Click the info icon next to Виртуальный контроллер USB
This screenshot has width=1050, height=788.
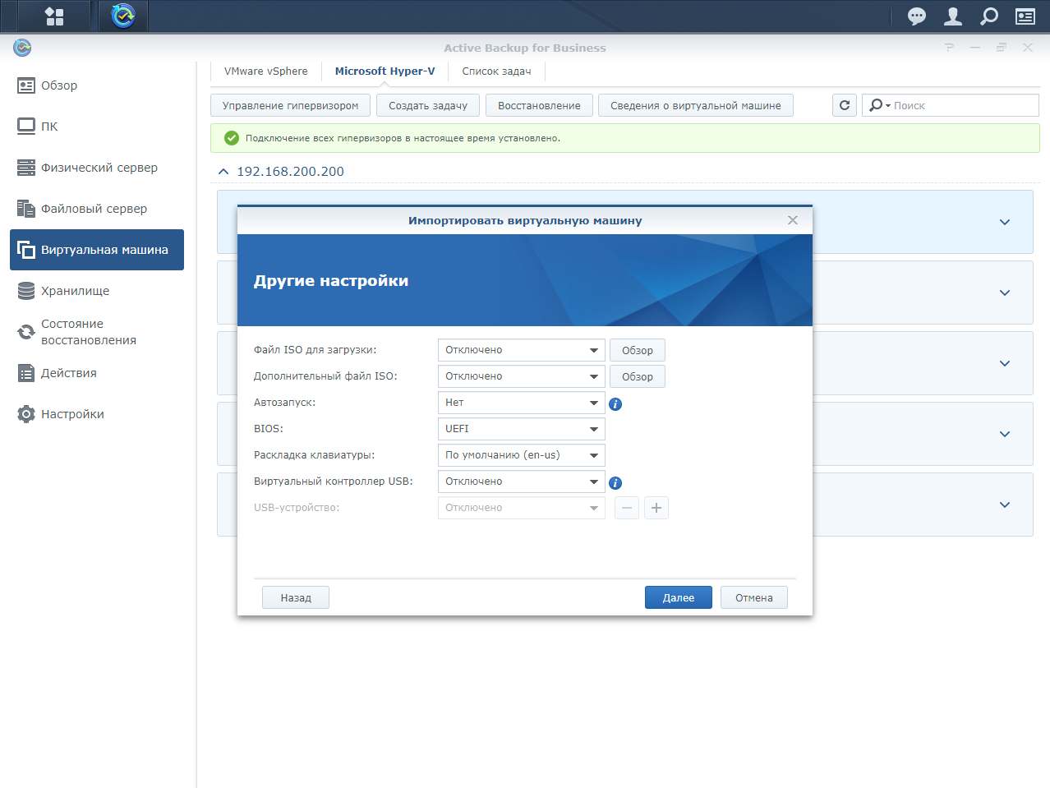pyautogui.click(x=615, y=483)
